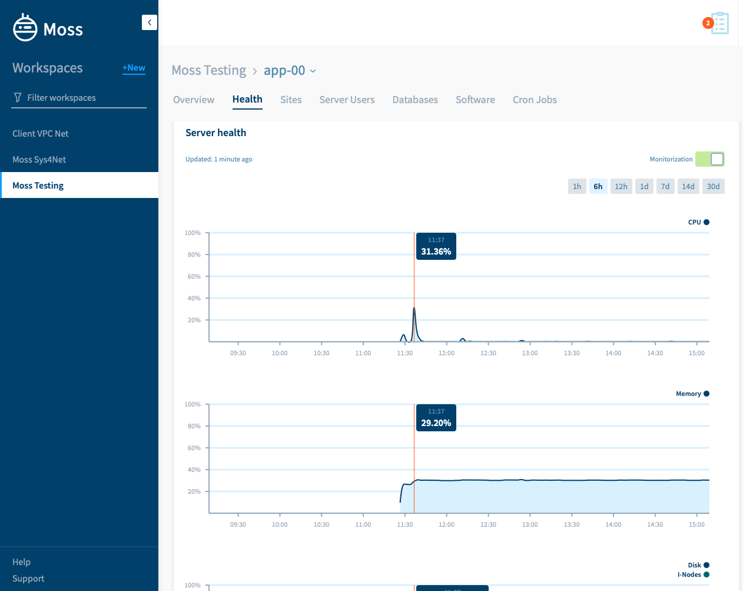743x591 pixels.
Task: Switch to the Overview tab
Action: click(194, 100)
